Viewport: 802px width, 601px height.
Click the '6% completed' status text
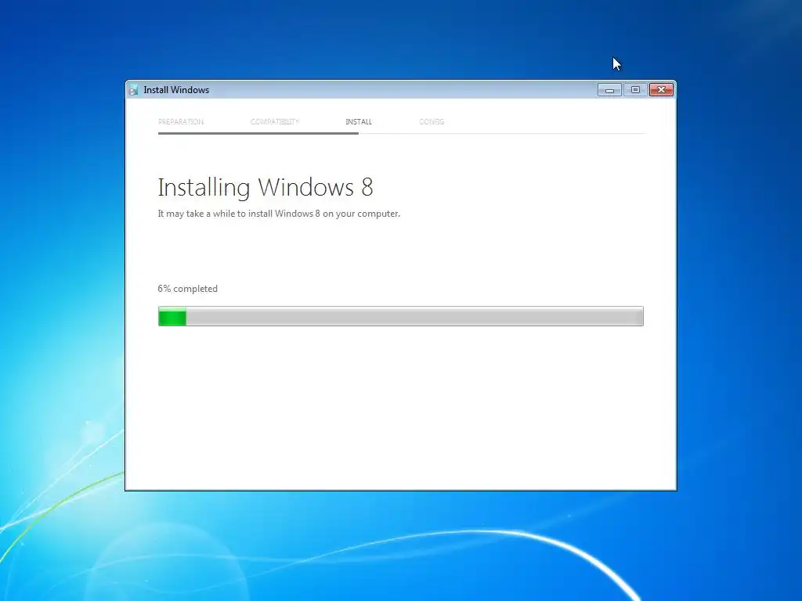(188, 289)
